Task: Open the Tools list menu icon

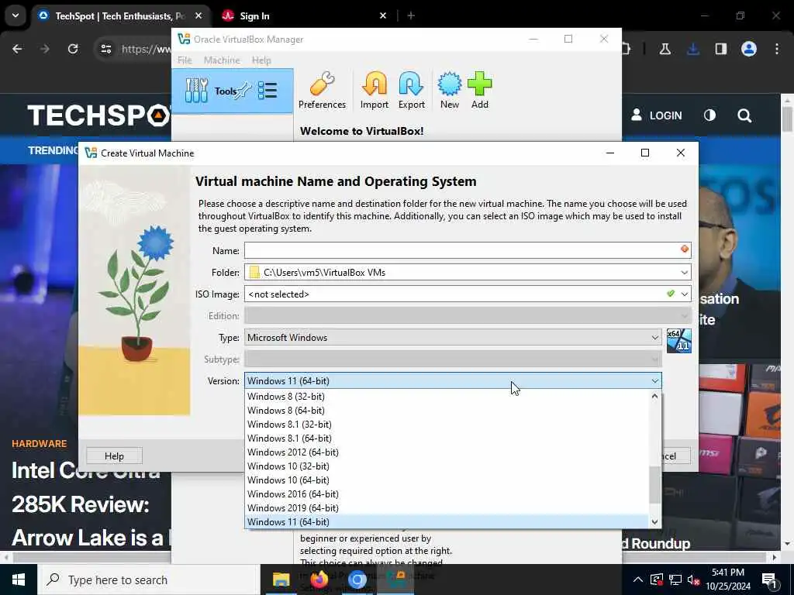Action: 268,91
